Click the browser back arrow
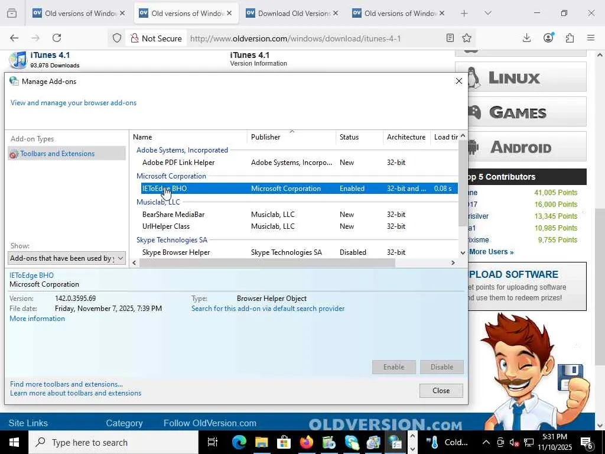This screenshot has width=605, height=454. [x=14, y=38]
